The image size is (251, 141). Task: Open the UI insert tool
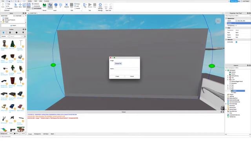tap(60, 5)
